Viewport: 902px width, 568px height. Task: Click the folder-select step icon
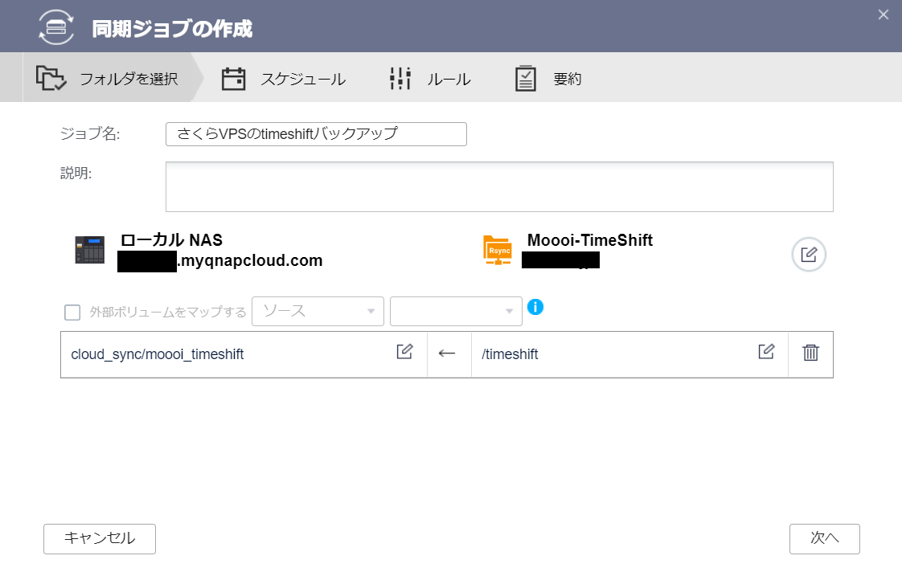pyautogui.click(x=51, y=78)
